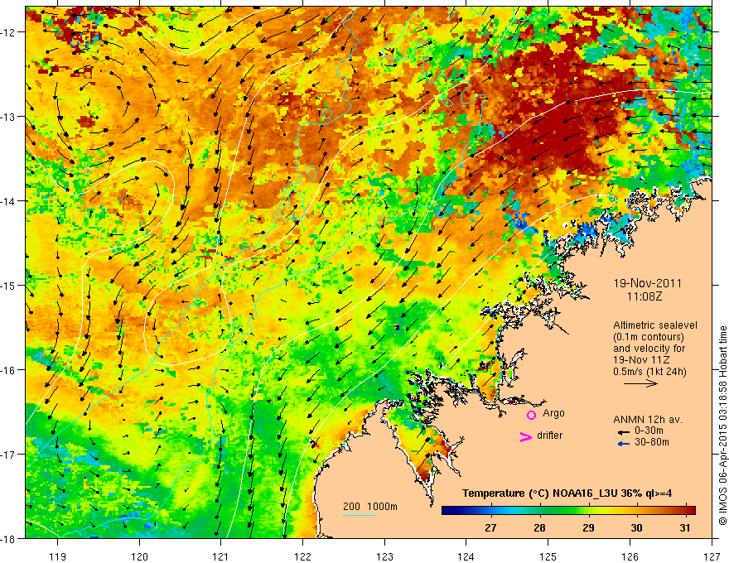This screenshot has height=563, width=729.
Task: Click the 200 1000m depth label
Action: click(370, 507)
